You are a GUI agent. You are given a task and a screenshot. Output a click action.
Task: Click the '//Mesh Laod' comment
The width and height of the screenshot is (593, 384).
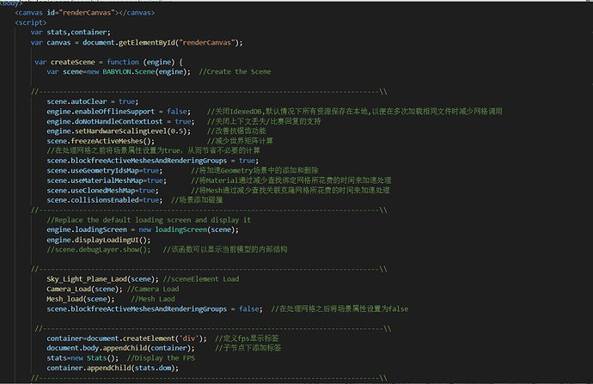click(153, 299)
